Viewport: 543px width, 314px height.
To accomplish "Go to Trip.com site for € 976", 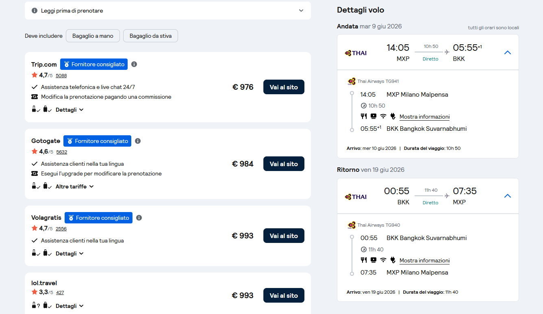I will (284, 87).
